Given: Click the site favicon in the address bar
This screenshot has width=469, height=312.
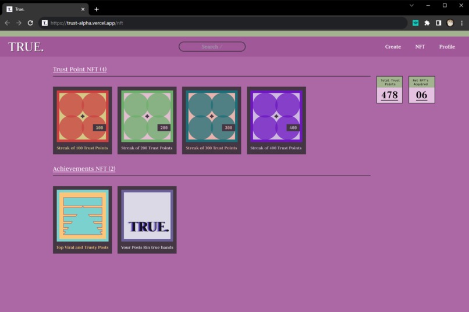Looking at the screenshot, I should coord(45,23).
